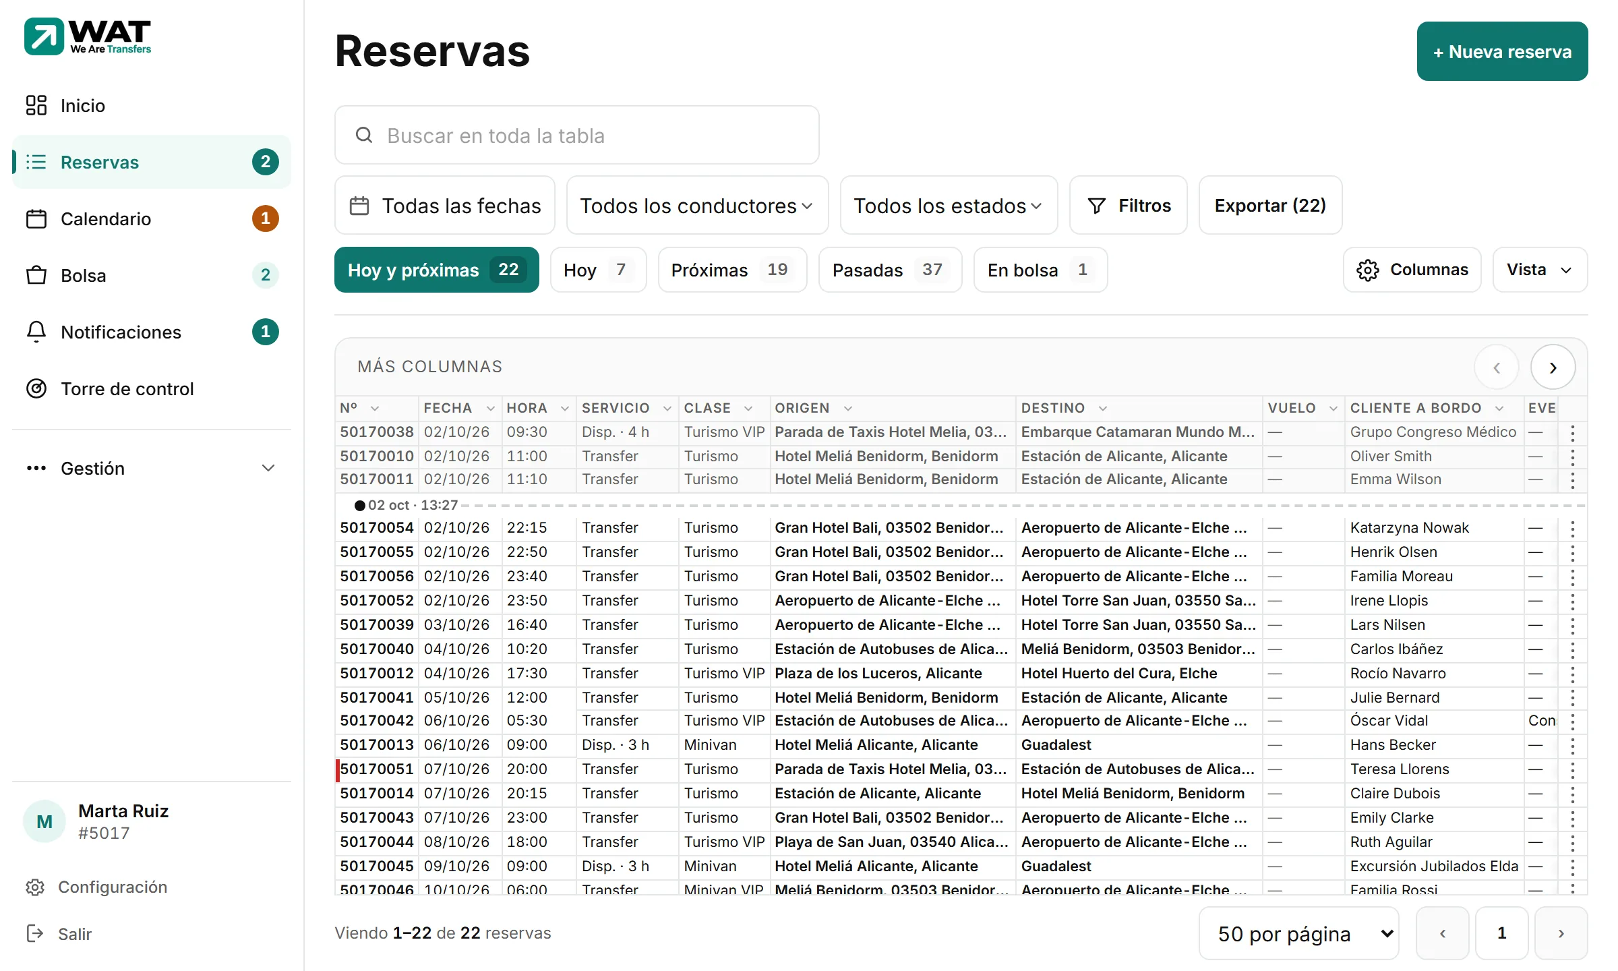The width and height of the screenshot is (1618, 971).
Task: Switch to the Hoy tab
Action: click(x=599, y=270)
